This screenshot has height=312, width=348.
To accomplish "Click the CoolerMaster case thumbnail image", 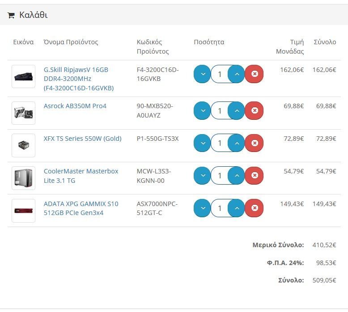I will (24, 178).
